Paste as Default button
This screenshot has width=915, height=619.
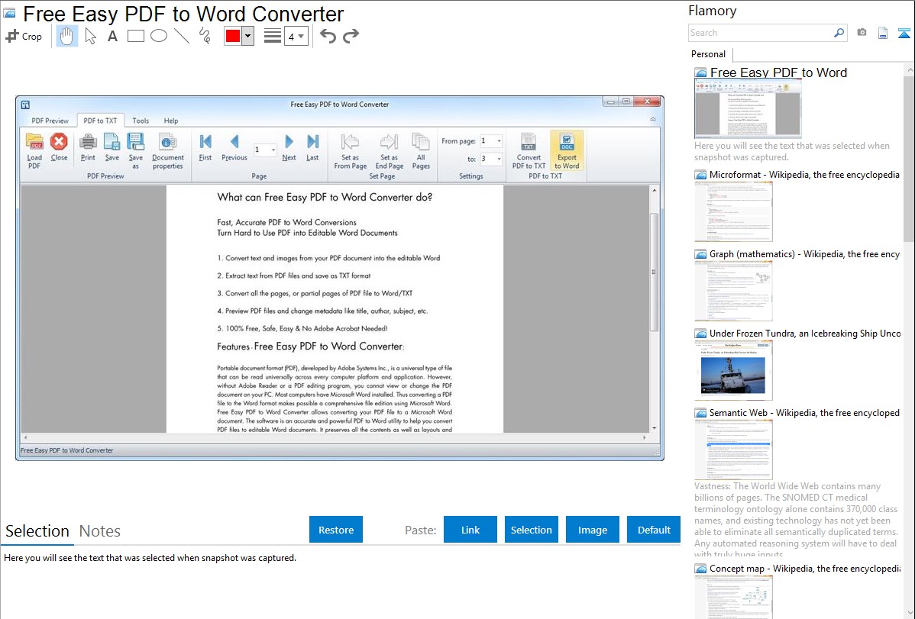pyautogui.click(x=654, y=530)
